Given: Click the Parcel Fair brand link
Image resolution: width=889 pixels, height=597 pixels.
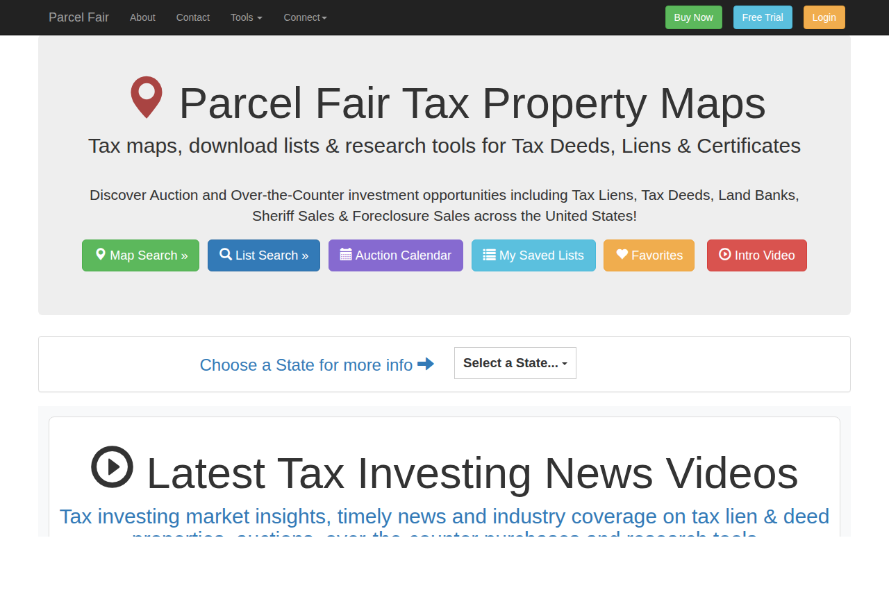Looking at the screenshot, I should click(x=78, y=17).
